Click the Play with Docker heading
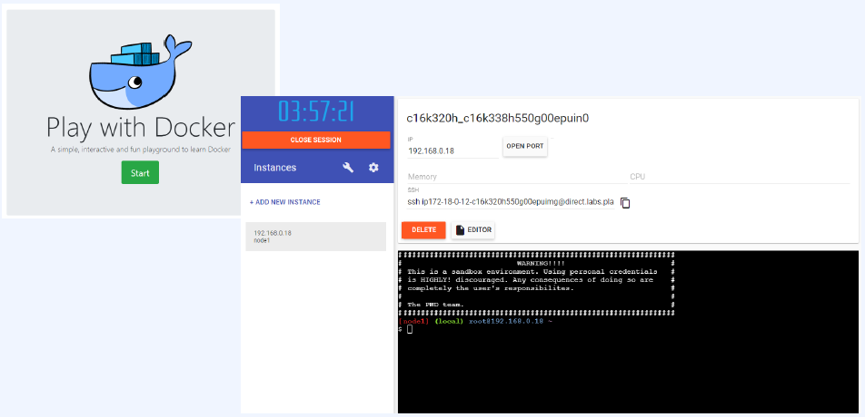865x417 pixels. pos(141,128)
